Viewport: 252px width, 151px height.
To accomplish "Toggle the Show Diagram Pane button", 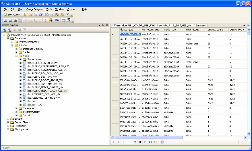I will pos(5,20).
